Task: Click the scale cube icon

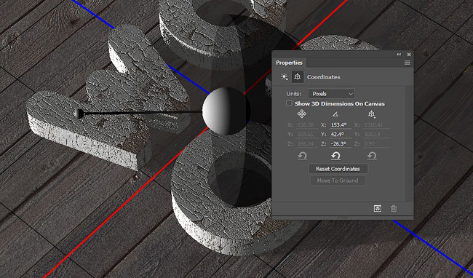Action: pos(372,114)
